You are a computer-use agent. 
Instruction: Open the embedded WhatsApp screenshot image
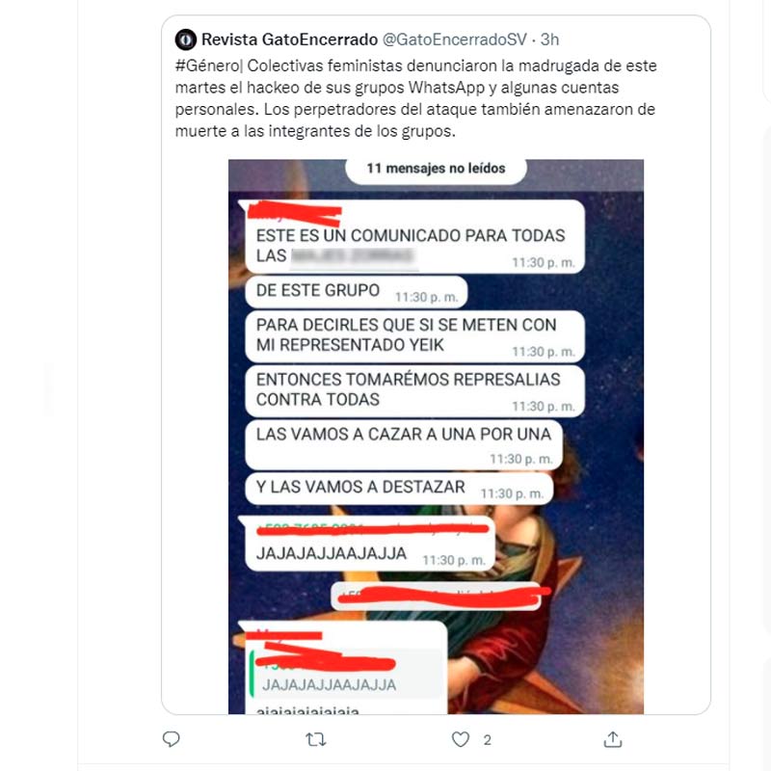(x=436, y=437)
